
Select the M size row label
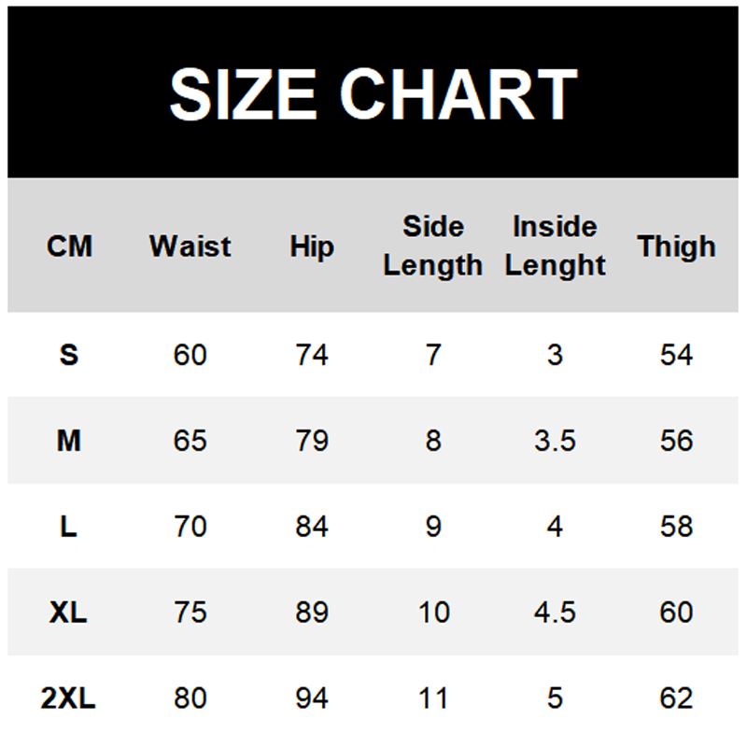pyautogui.click(x=69, y=441)
